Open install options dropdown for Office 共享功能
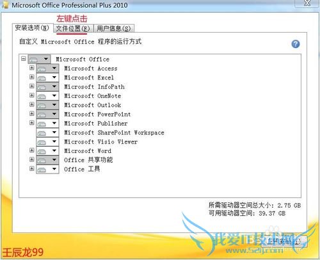The width and height of the screenshot is (320, 260). click(x=47, y=160)
